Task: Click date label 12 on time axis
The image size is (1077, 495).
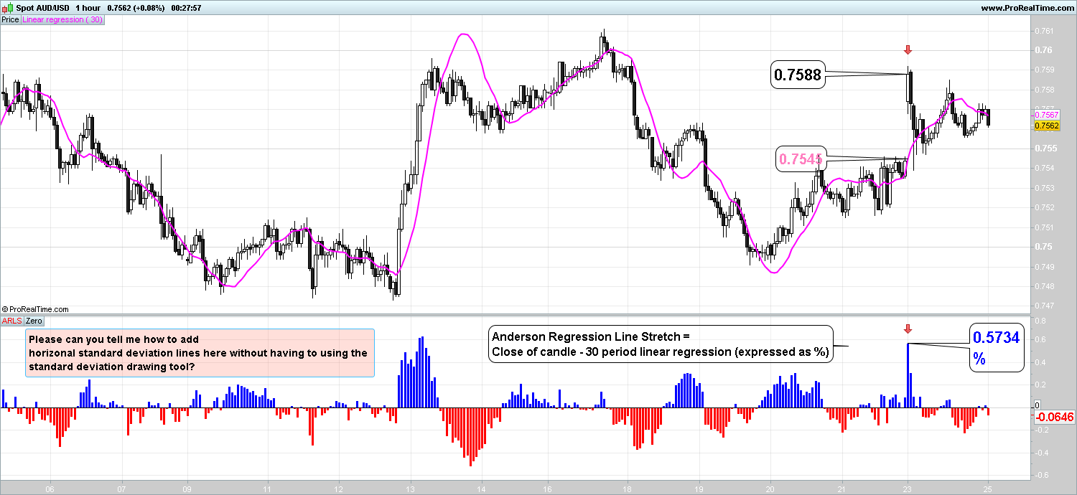Action: click(x=338, y=488)
